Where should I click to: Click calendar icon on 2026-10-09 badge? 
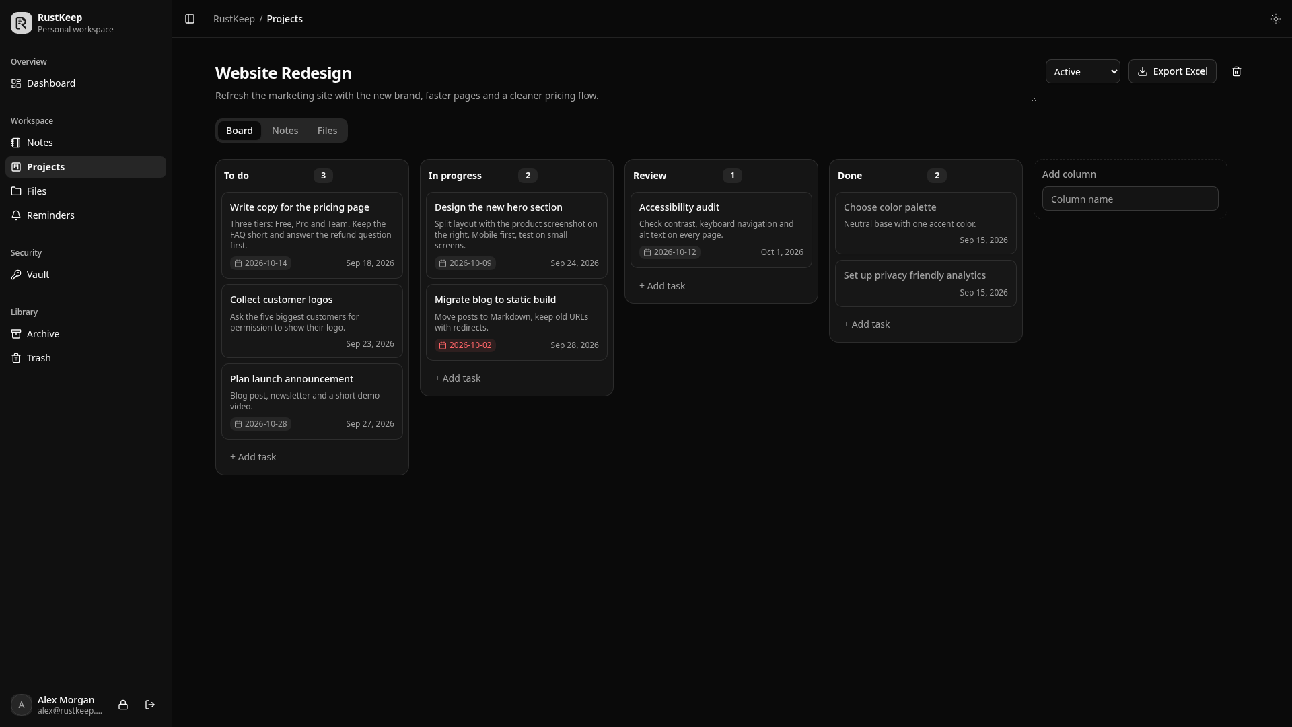pos(443,263)
